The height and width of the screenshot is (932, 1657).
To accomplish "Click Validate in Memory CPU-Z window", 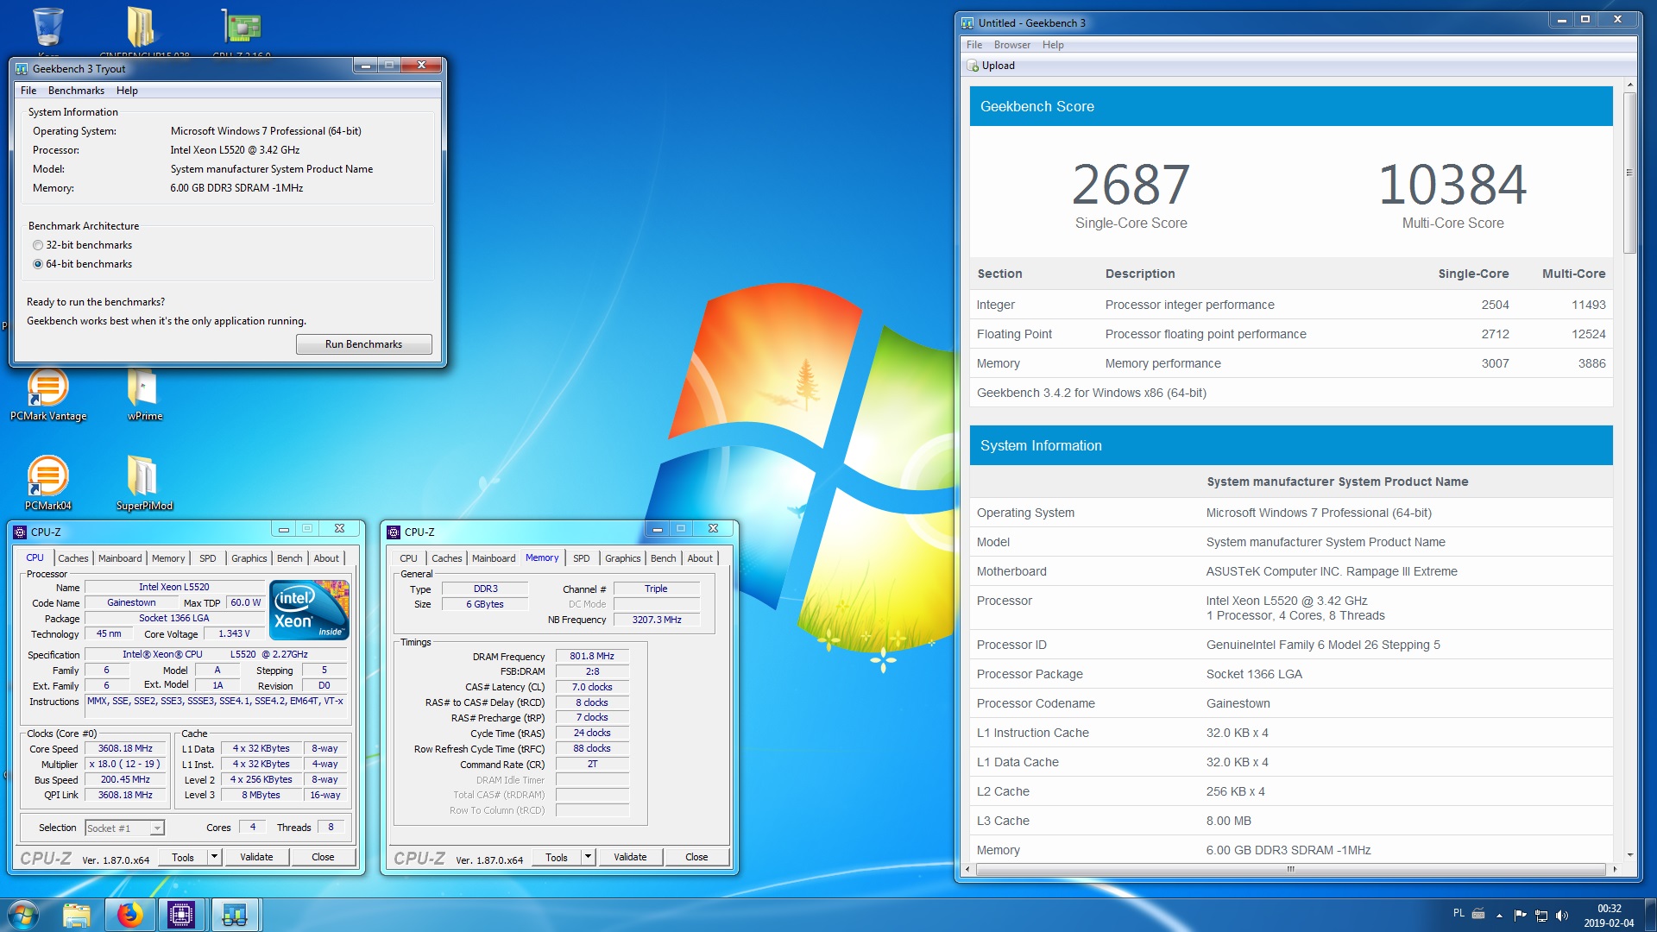I will (x=630, y=858).
